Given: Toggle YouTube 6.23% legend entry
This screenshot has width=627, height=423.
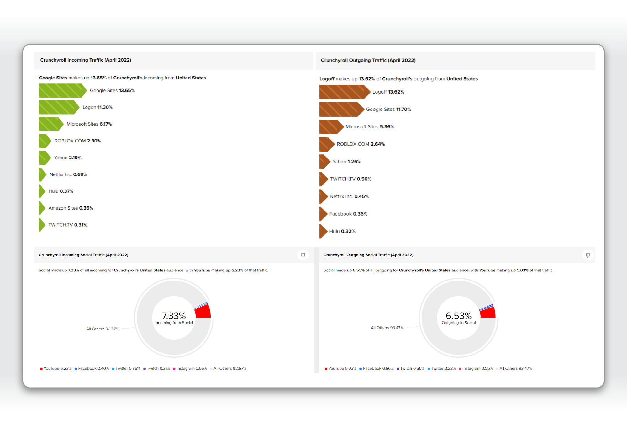Looking at the screenshot, I should click(x=56, y=368).
